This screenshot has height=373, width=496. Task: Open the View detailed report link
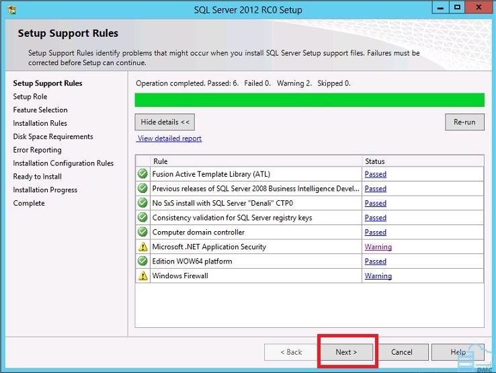point(169,138)
